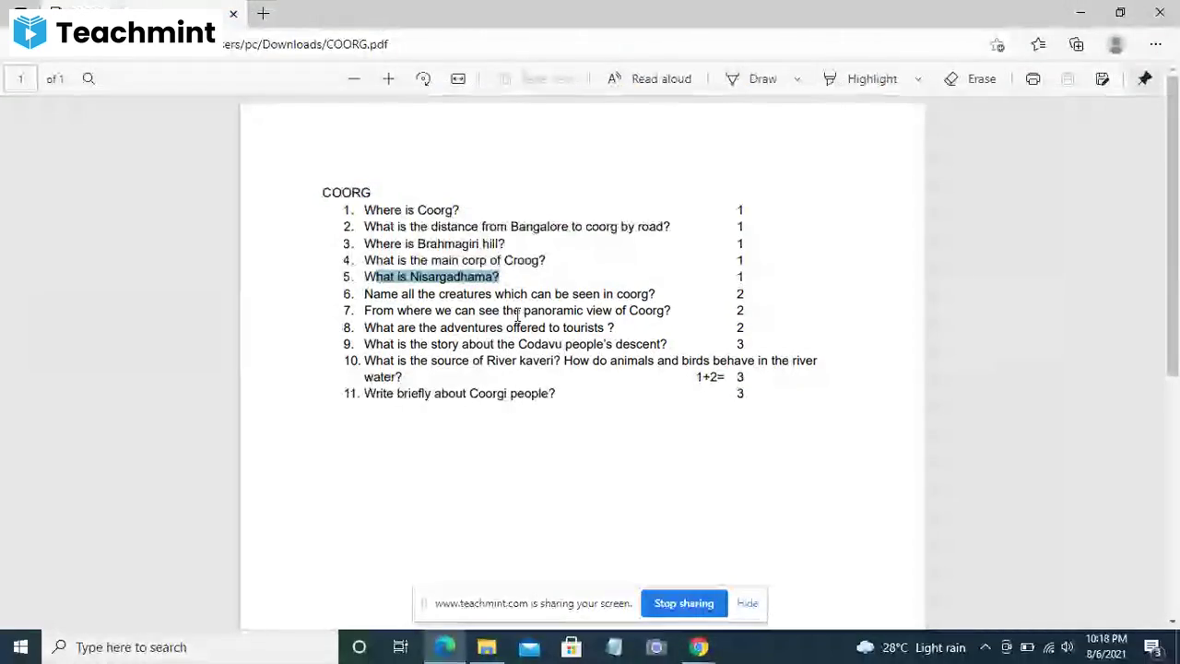
Task: Open the Mail app from the taskbar
Action: point(529,647)
